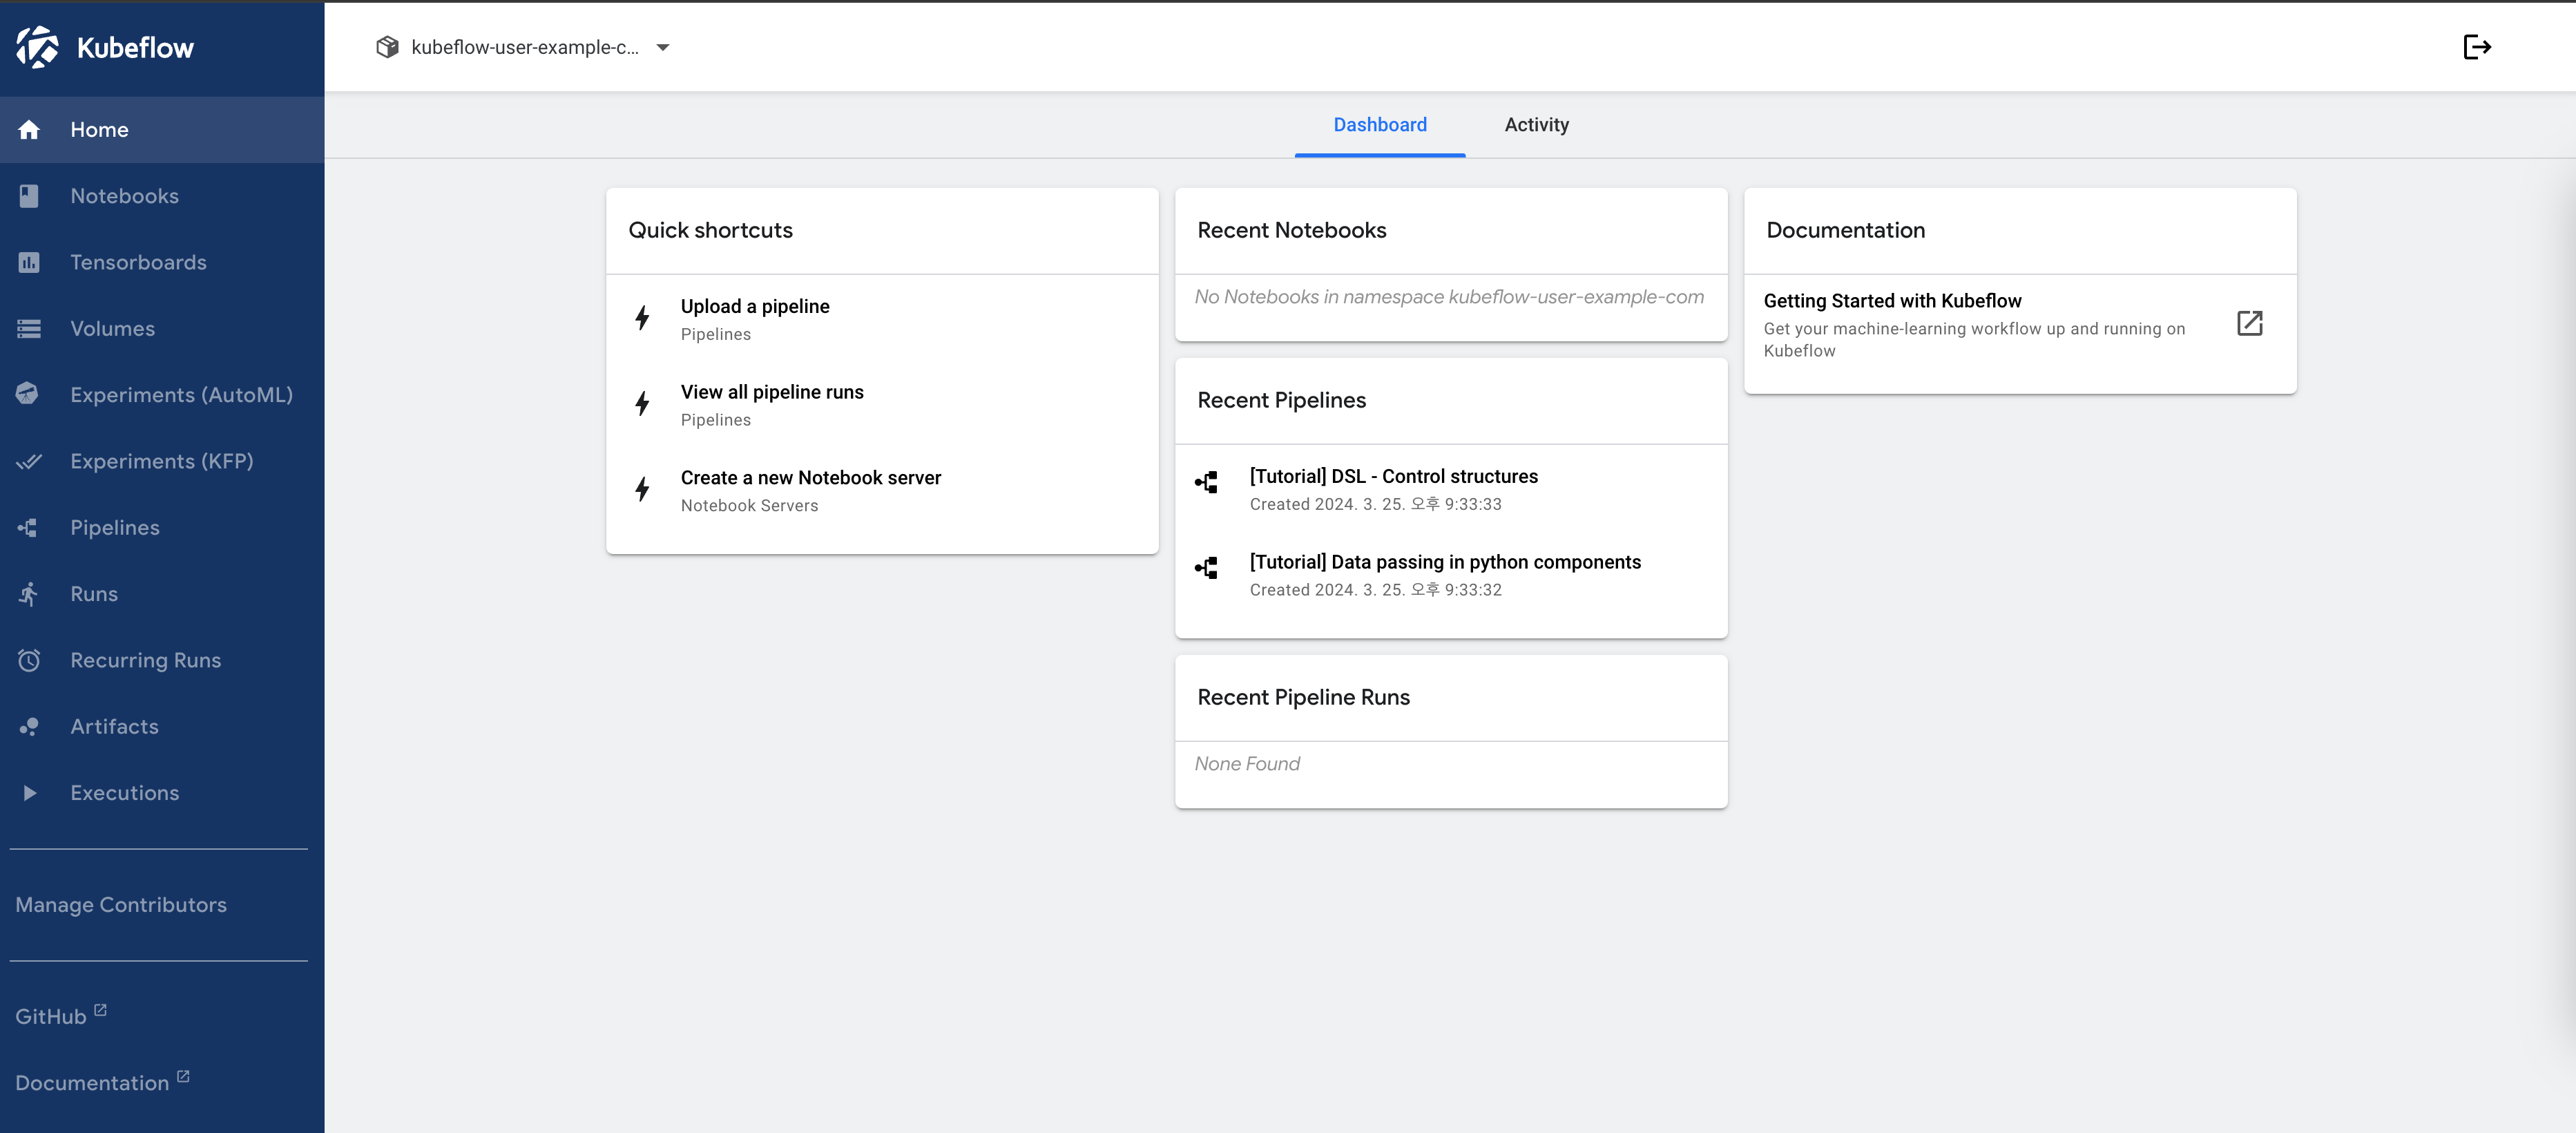This screenshot has height=1133, width=2576.
Task: Click the Executions play icon
Action: 30,793
